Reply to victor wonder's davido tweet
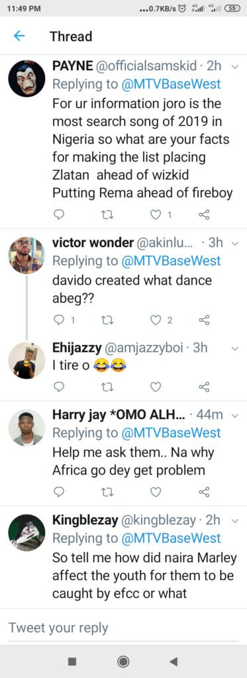 click(x=59, y=320)
